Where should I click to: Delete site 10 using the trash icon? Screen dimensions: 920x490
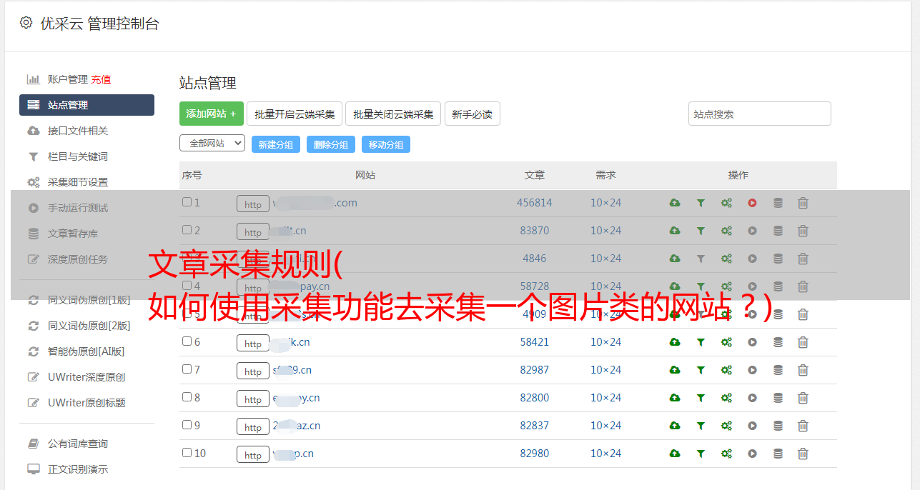(803, 454)
